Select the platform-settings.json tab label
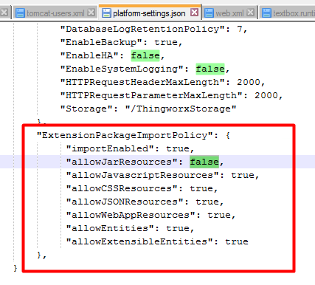 pos(149,13)
